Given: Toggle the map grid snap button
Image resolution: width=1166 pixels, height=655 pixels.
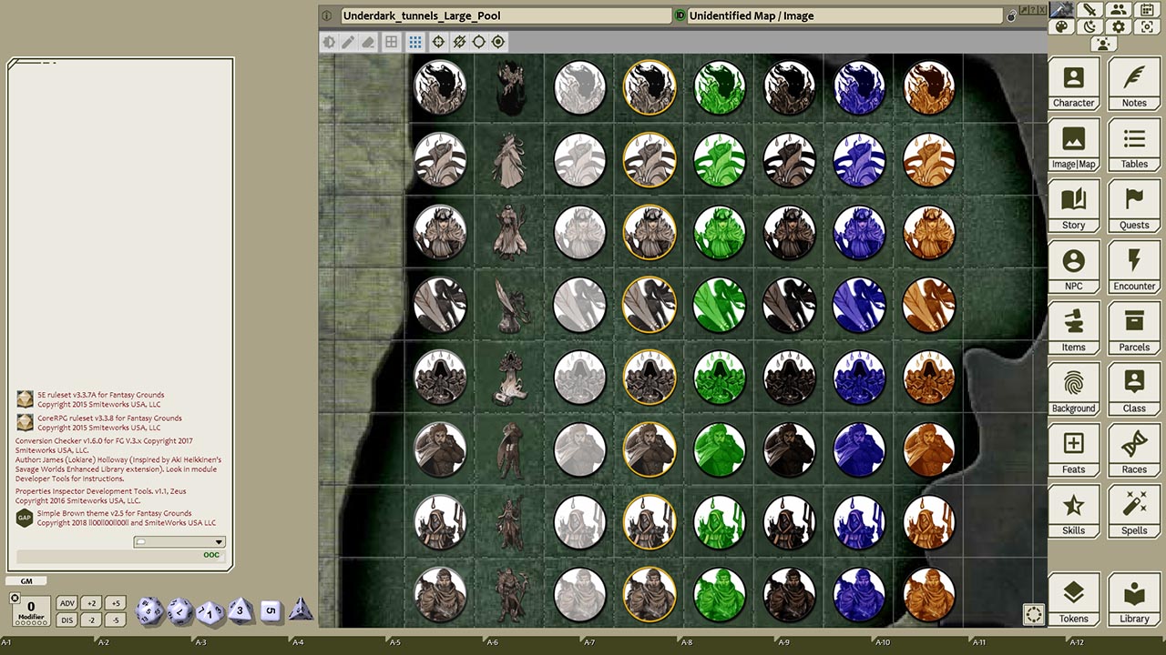Looking at the screenshot, I should [415, 42].
